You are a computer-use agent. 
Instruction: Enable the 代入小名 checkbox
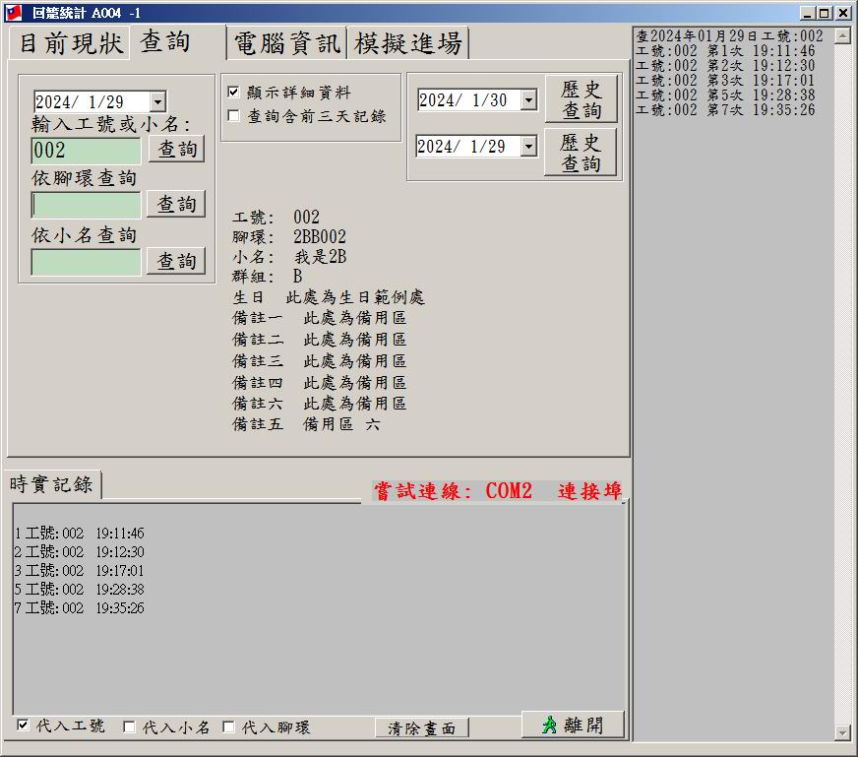tap(130, 727)
